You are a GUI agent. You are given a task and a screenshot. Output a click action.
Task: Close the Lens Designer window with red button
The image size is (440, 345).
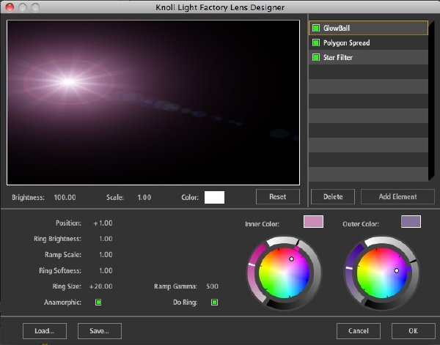pyautogui.click(x=10, y=7)
